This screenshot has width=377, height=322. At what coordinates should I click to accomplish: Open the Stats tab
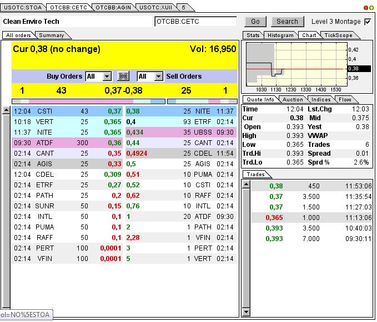click(x=253, y=35)
